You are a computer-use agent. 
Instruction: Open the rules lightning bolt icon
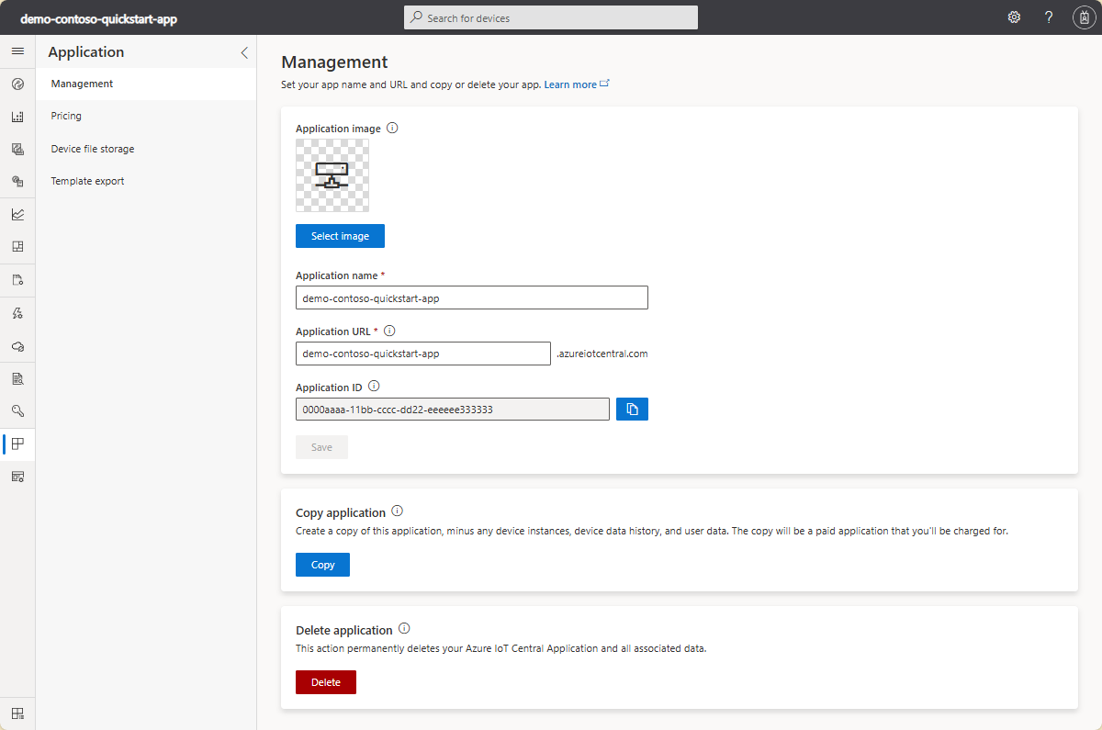[x=17, y=313]
